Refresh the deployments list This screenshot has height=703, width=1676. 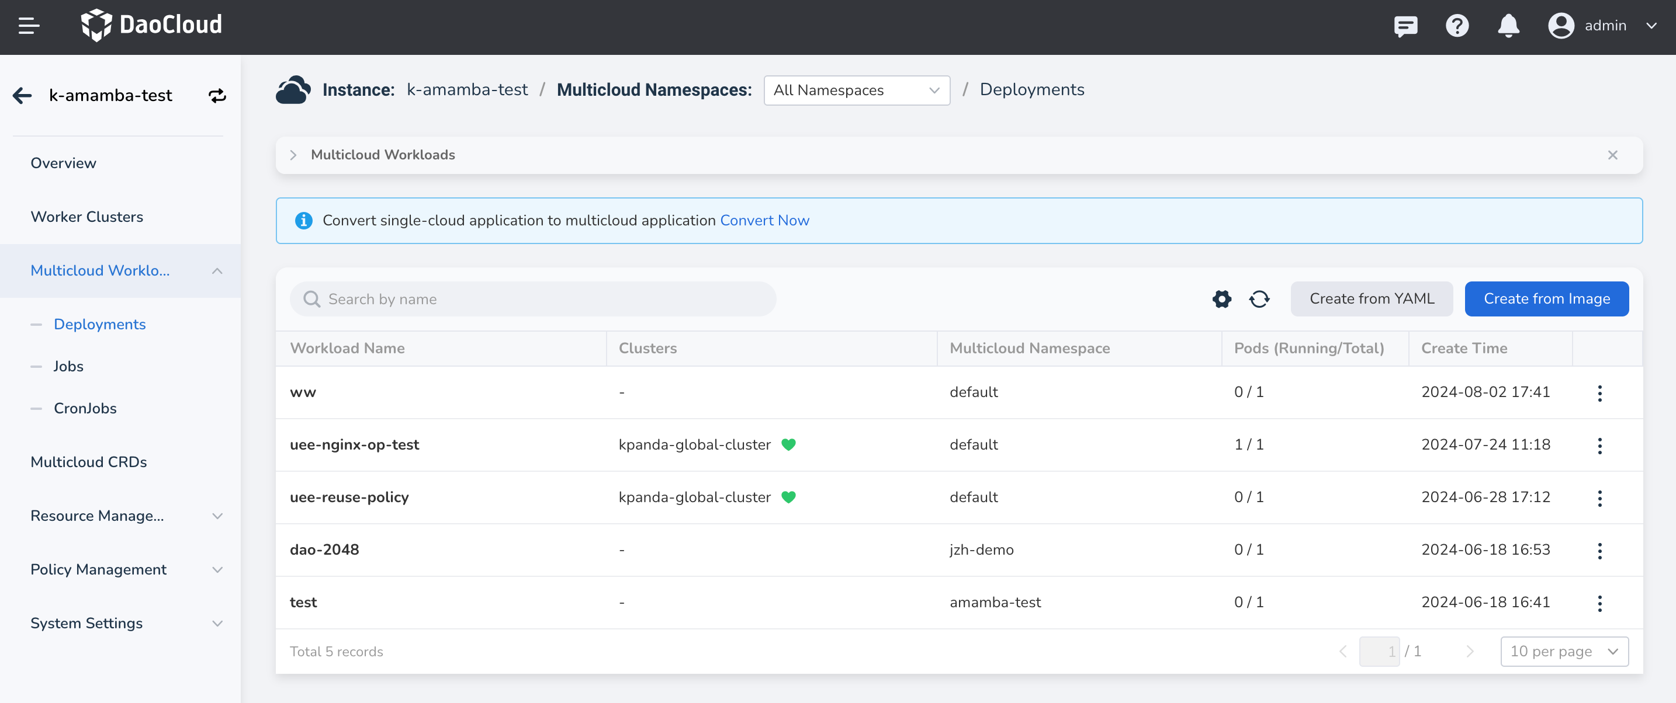tap(1259, 298)
